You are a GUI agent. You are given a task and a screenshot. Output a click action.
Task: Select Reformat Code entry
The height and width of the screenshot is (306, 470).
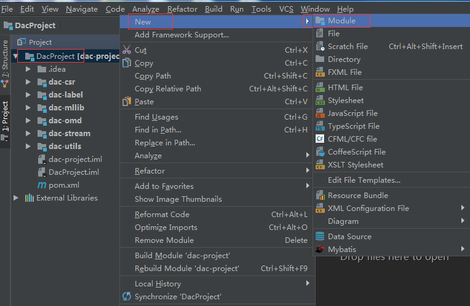216,214
